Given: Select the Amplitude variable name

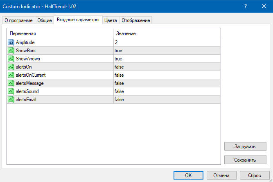Looking at the screenshot, I should (x=25, y=42).
